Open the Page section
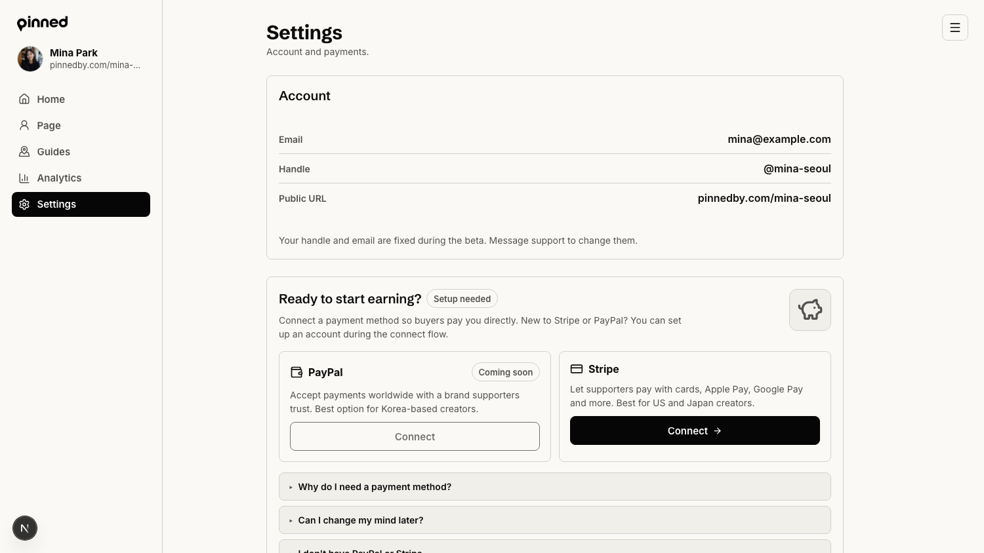Screen dimensions: 984x553 pos(81,125)
